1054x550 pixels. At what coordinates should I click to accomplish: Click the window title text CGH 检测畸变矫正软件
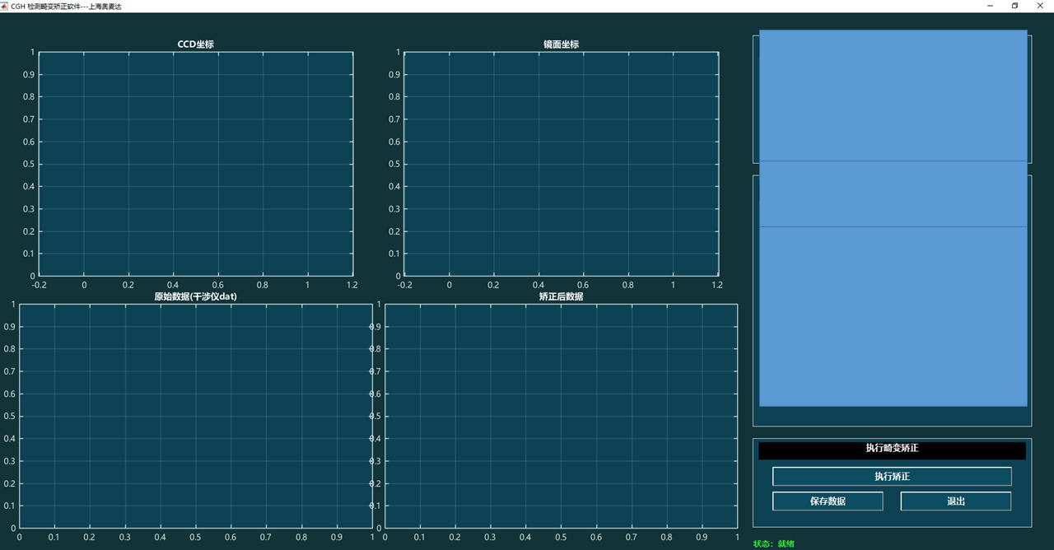(66, 6)
